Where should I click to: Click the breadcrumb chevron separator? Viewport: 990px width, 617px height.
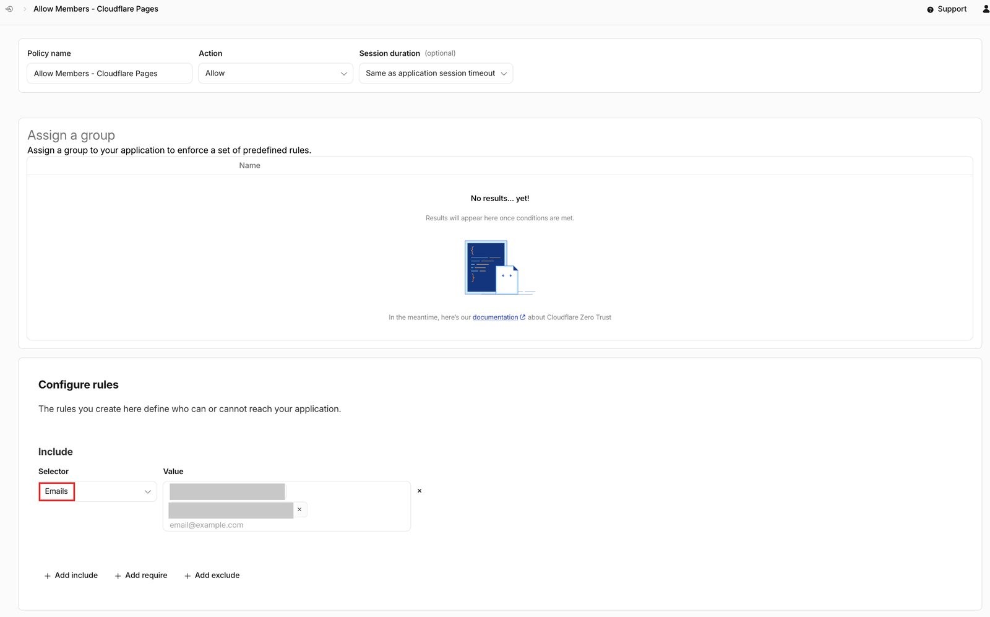25,9
